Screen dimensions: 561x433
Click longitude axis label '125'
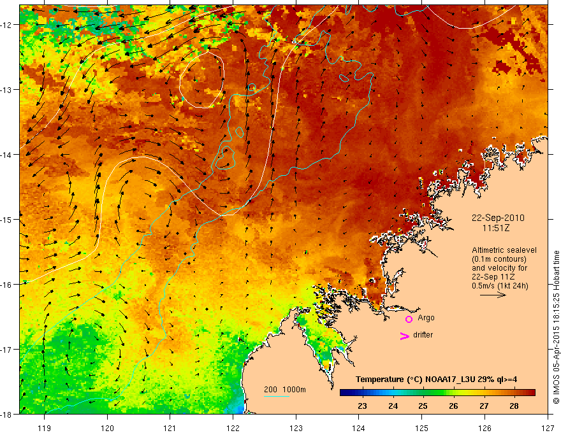point(422,428)
